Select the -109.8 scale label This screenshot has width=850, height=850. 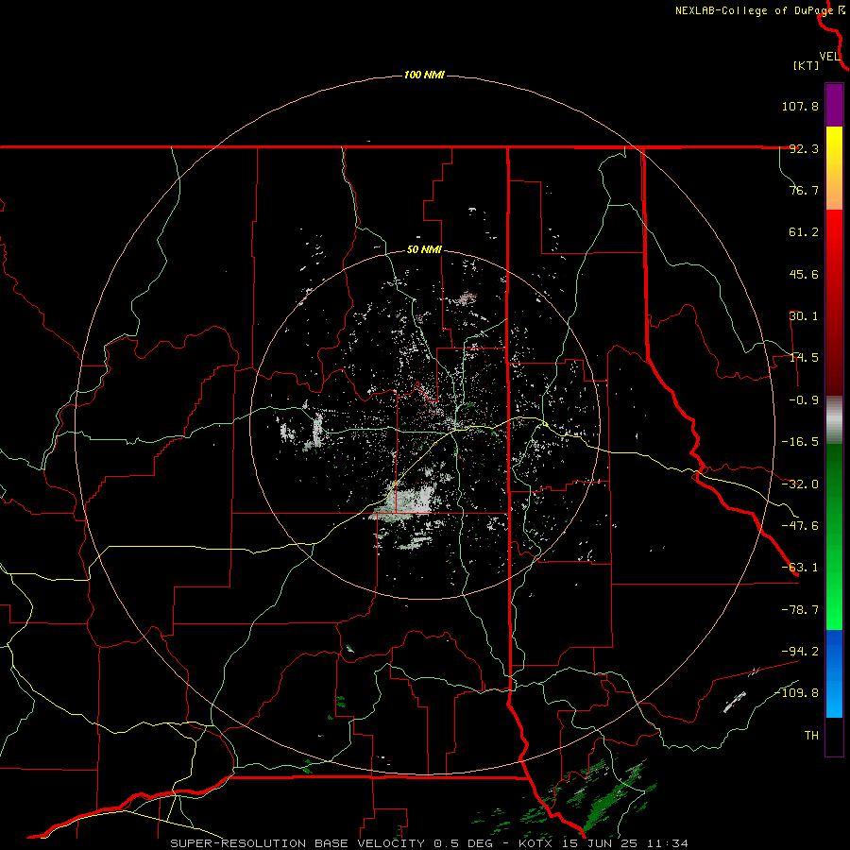tap(796, 693)
